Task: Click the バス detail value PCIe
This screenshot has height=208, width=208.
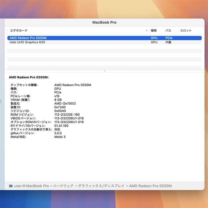Action: [58, 92]
